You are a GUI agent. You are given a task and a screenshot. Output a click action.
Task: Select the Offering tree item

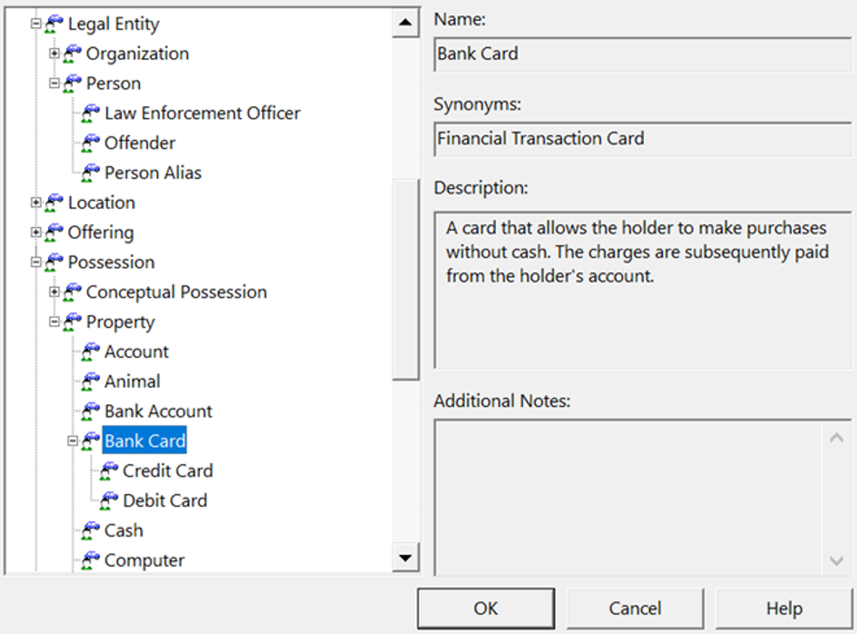(x=101, y=233)
